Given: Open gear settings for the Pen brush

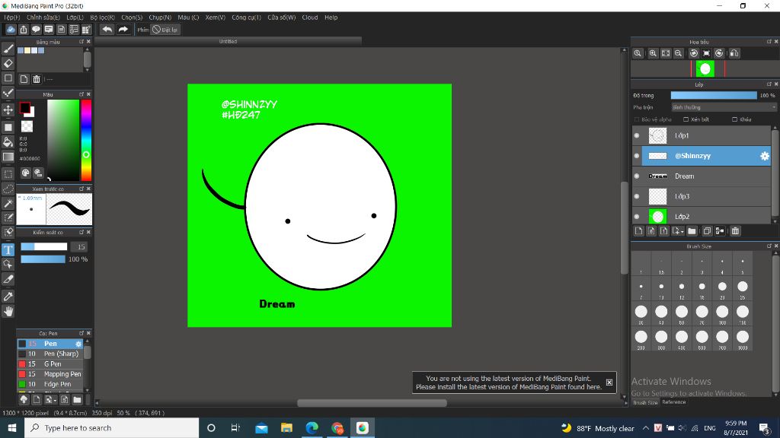Looking at the screenshot, I should point(78,344).
